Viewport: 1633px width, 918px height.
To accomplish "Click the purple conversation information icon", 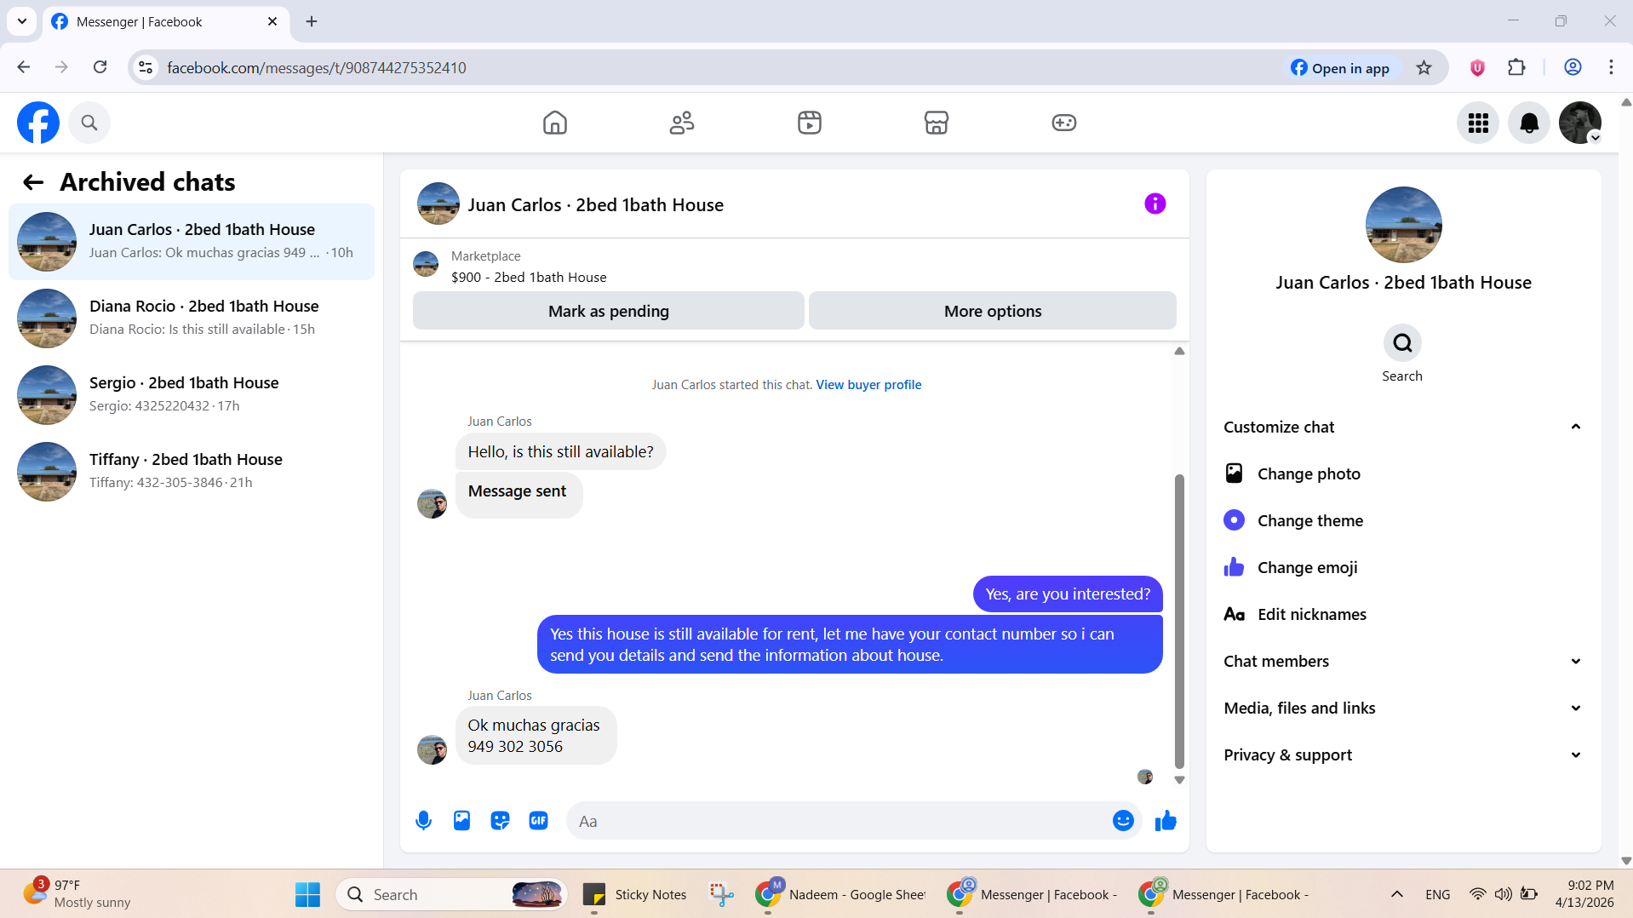I will [x=1155, y=204].
